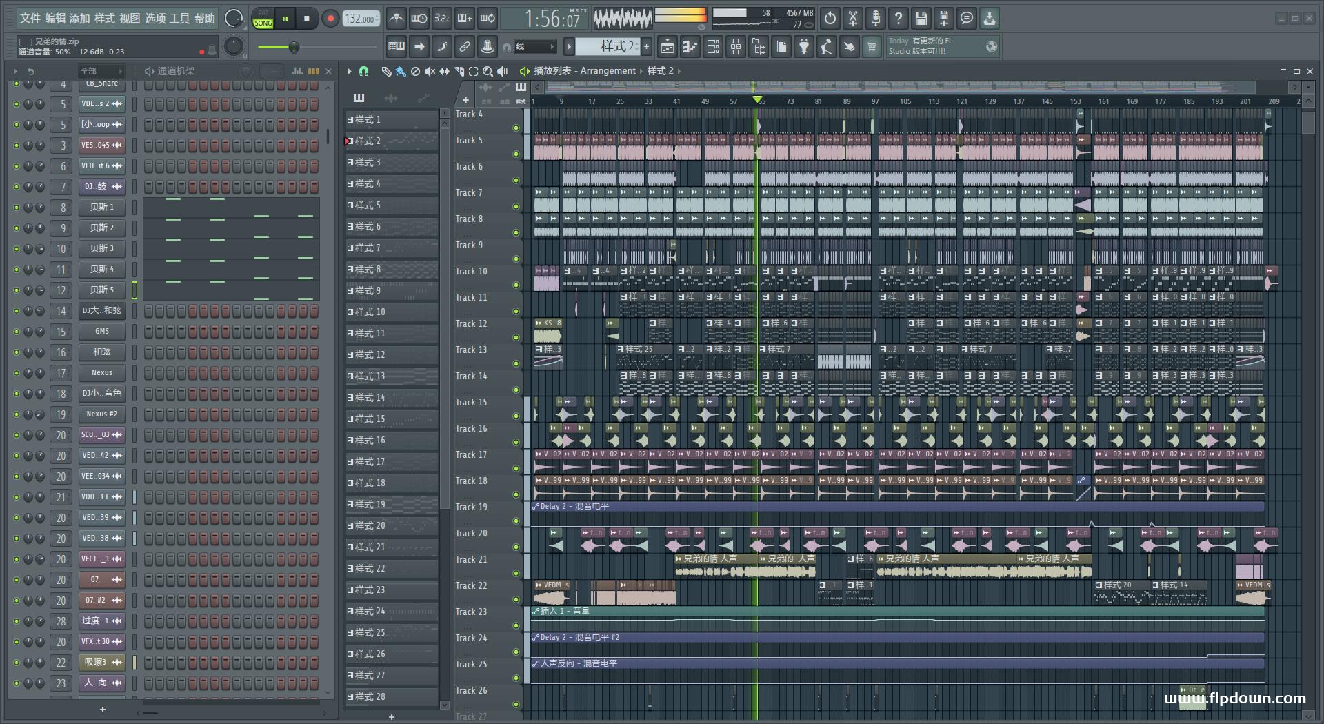
Task: Open the pattern menu arrow left of 样式 2
Action: (x=570, y=47)
